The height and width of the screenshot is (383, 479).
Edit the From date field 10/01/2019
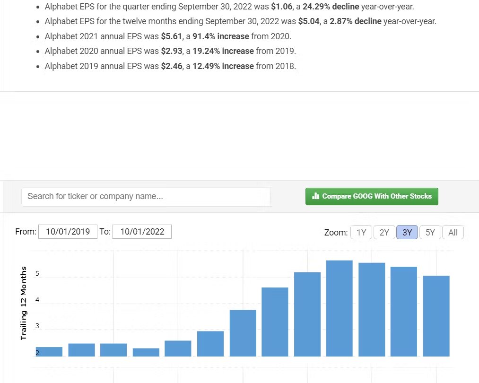(68, 232)
